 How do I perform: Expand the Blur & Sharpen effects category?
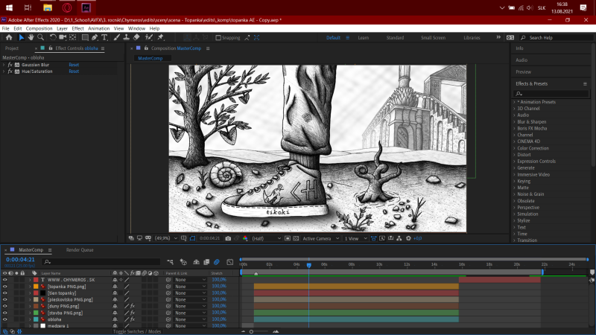click(x=514, y=122)
